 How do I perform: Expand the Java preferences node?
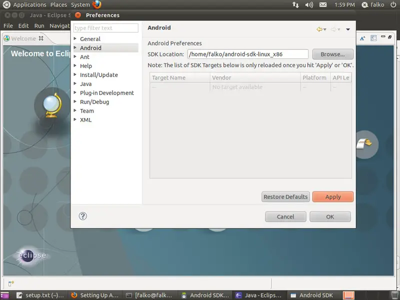[x=75, y=83]
